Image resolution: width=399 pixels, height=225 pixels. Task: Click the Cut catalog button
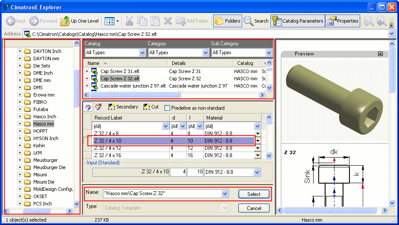pyautogui.click(x=151, y=107)
